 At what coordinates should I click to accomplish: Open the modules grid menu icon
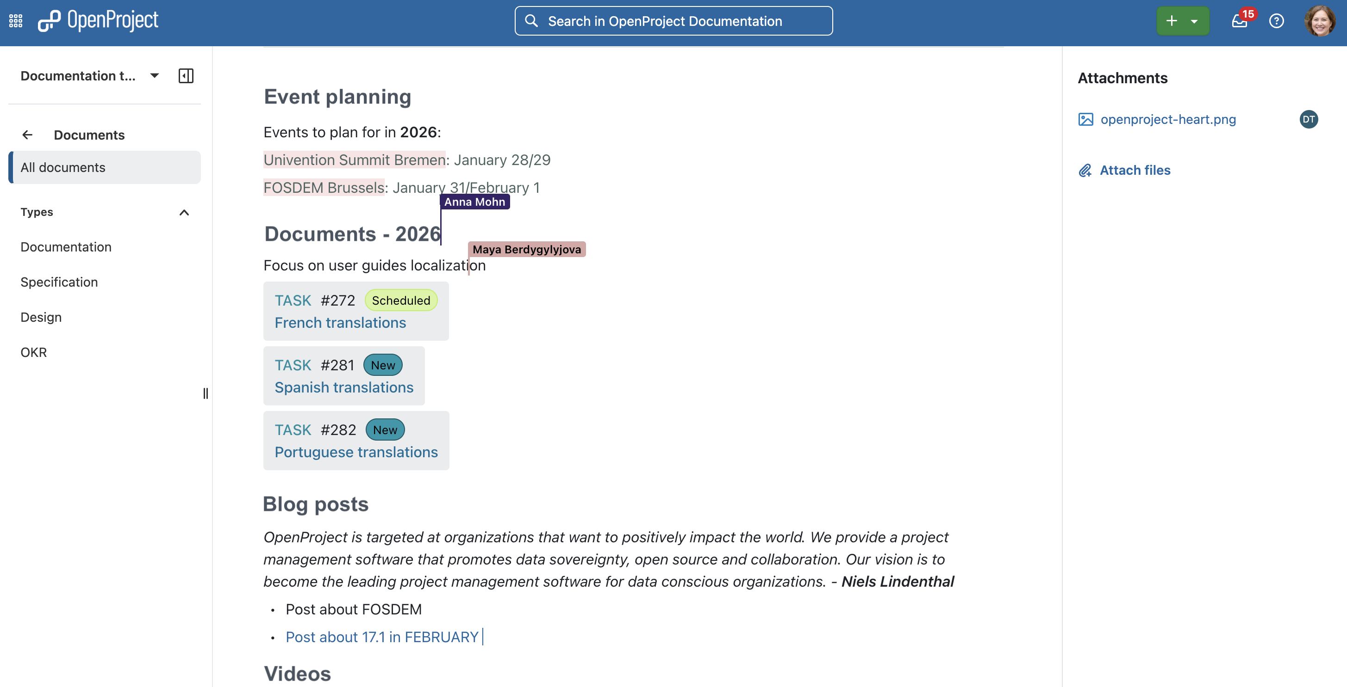16,21
